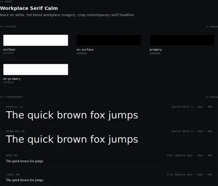218x186 pixels.
Task: Click the LABEL-MD label
Action: 13,175
